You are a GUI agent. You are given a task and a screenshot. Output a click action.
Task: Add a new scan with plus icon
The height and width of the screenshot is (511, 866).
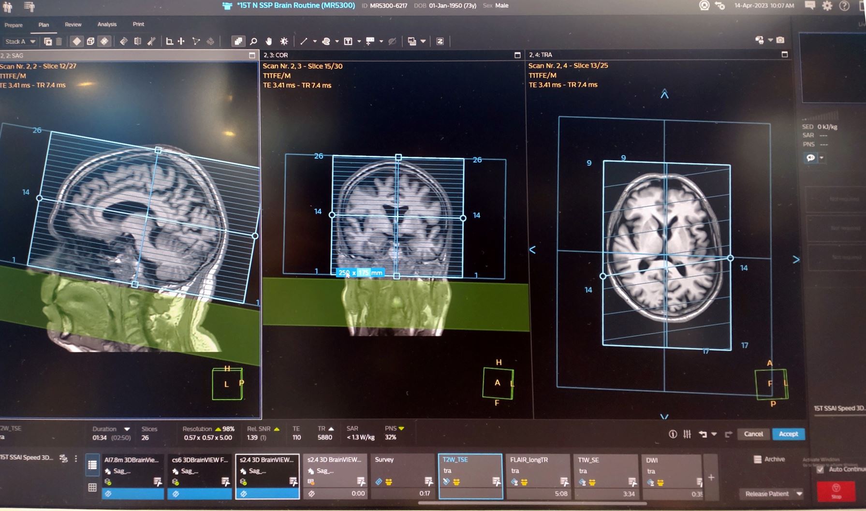click(x=711, y=478)
